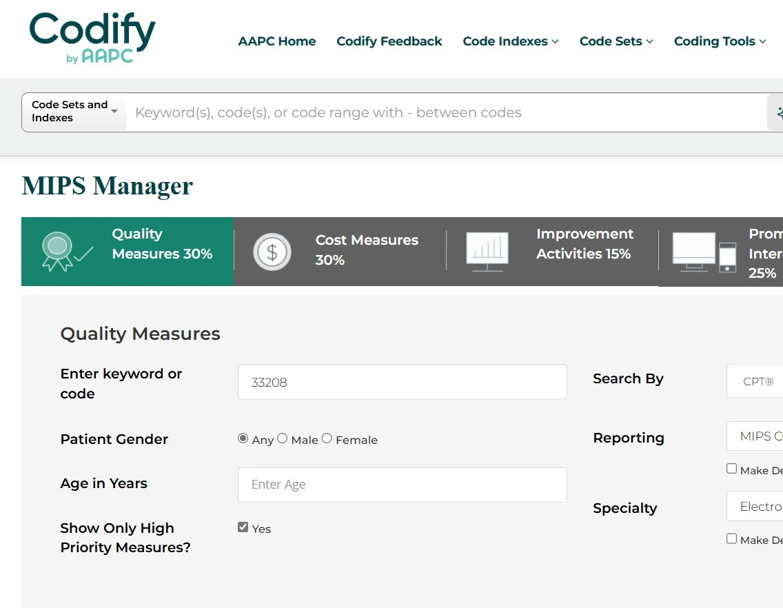Click the Cost Measures dollar coin icon

(272, 252)
